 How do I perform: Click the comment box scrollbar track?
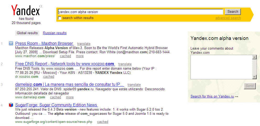coord(254,67)
